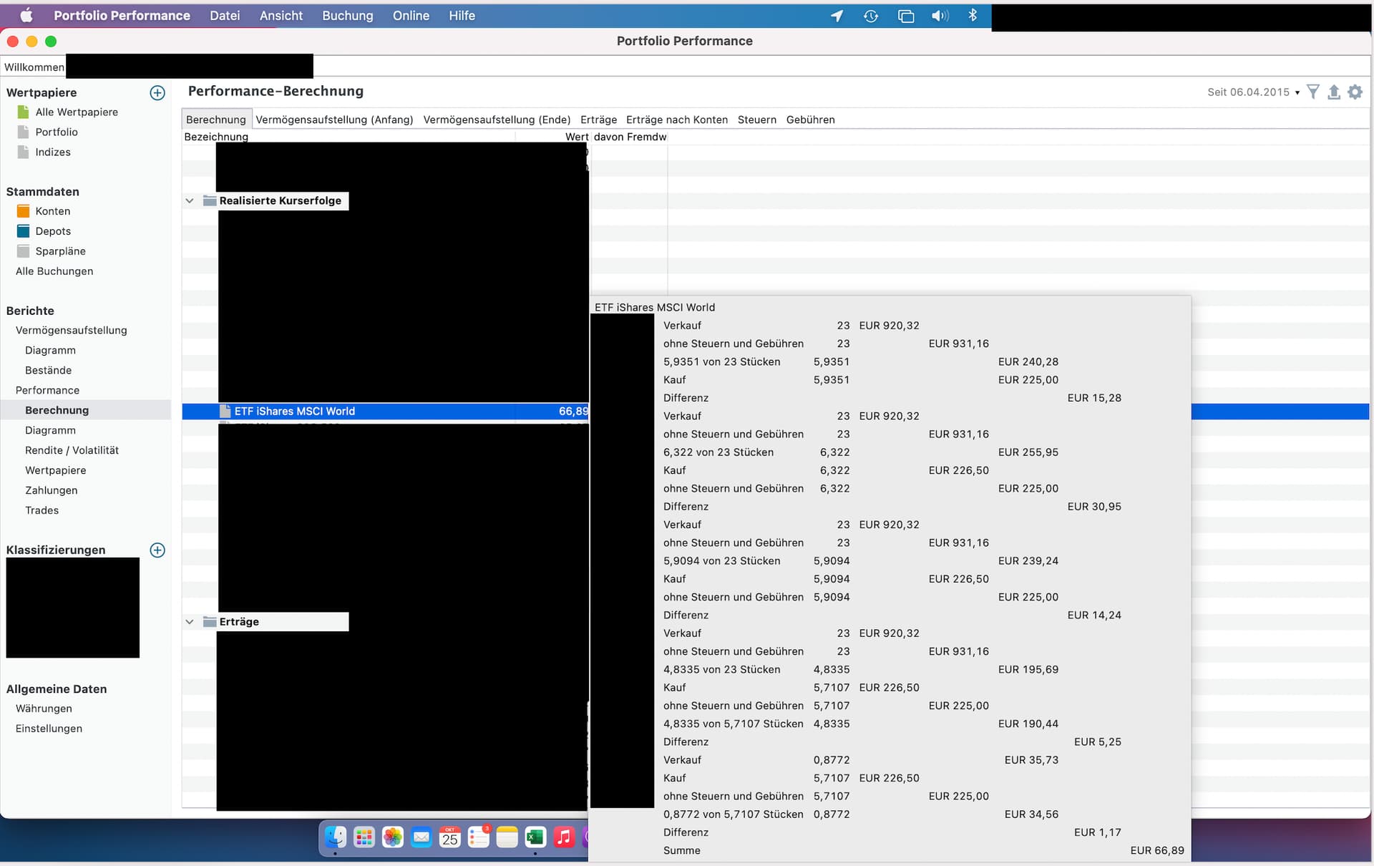1374x866 pixels.
Task: Collapse the Realisierte Kurserfolge group
Action: pos(190,200)
